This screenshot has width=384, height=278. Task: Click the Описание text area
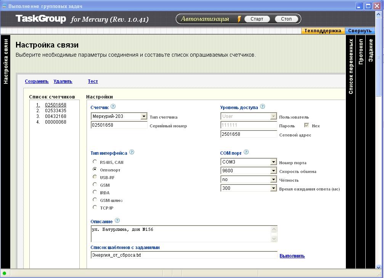pos(181,234)
